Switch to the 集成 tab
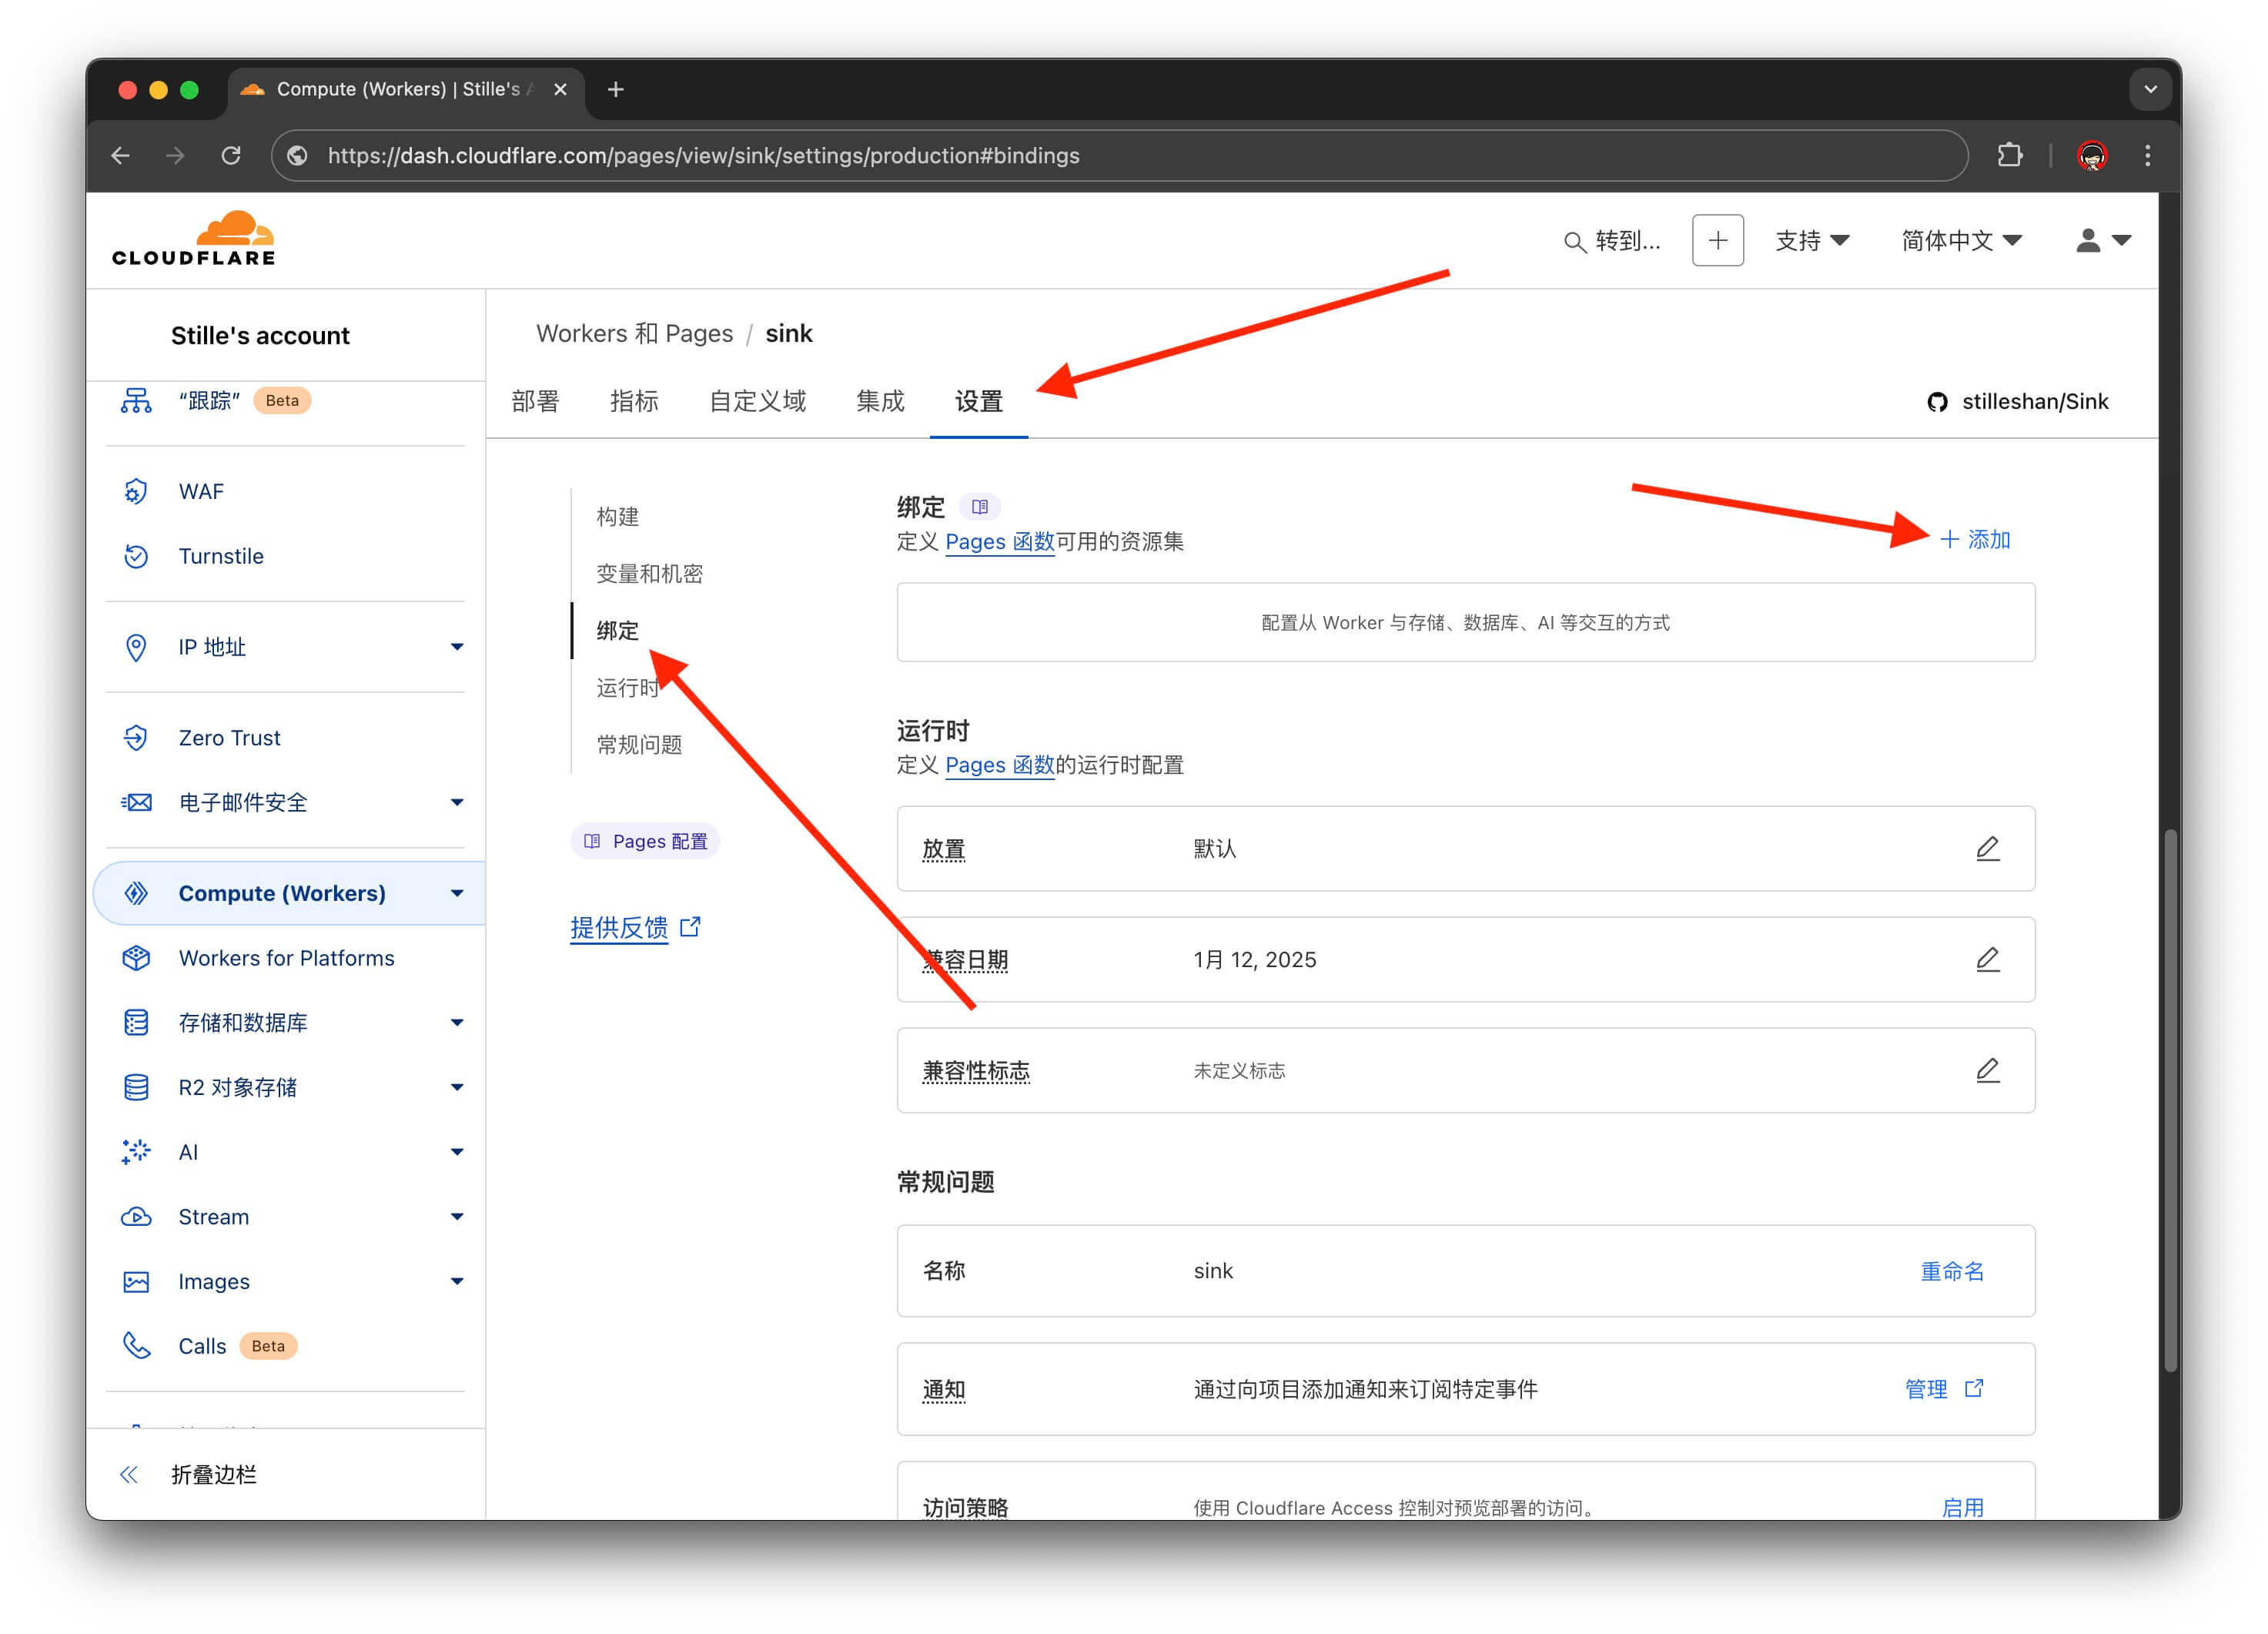This screenshot has height=1634, width=2268. (880, 402)
